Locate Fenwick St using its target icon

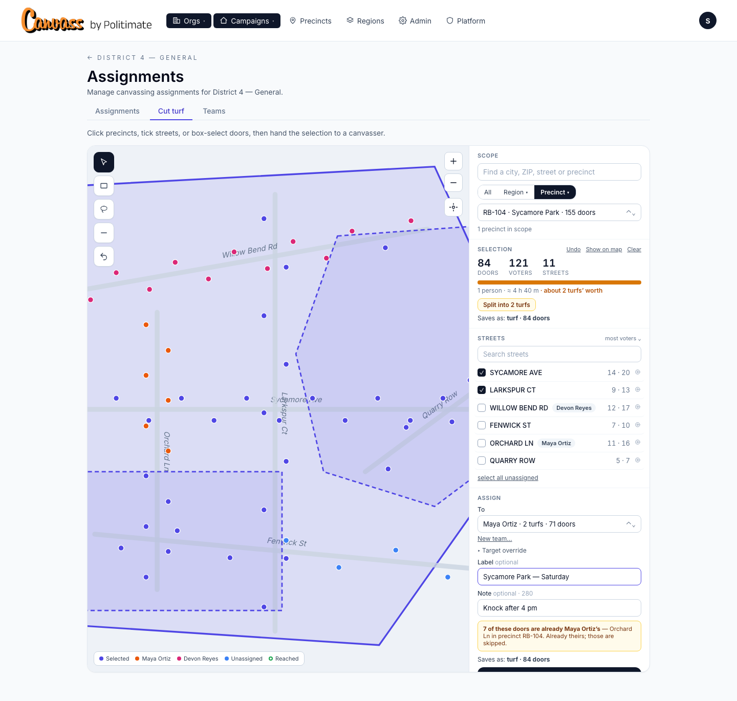click(x=638, y=425)
